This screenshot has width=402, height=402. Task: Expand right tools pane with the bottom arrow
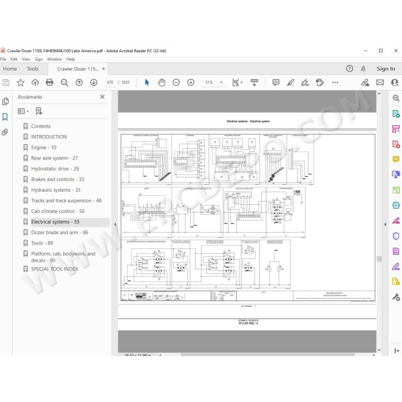396,350
